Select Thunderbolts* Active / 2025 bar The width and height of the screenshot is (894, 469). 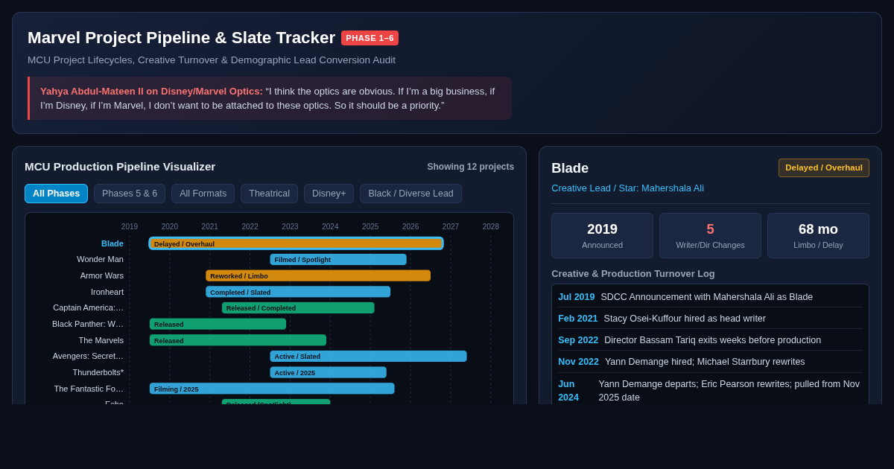pos(328,372)
